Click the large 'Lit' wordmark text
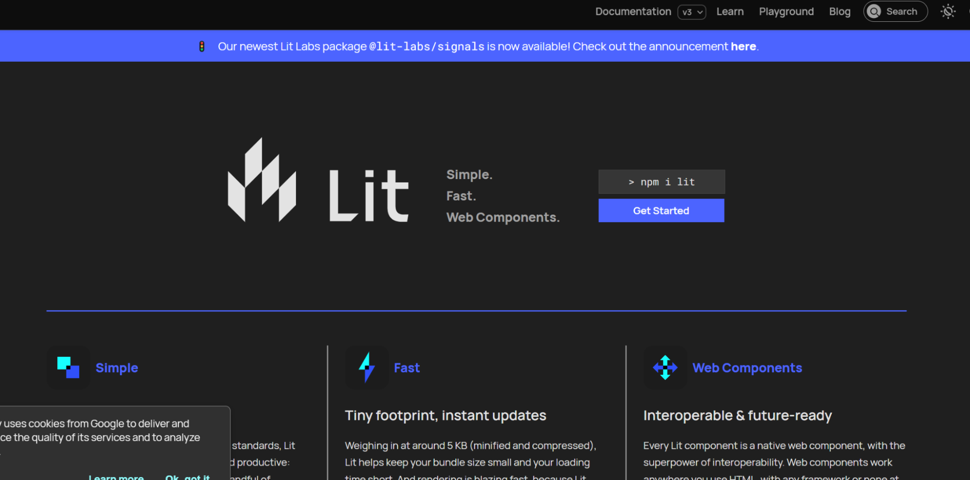The width and height of the screenshot is (970, 480). [x=369, y=196]
